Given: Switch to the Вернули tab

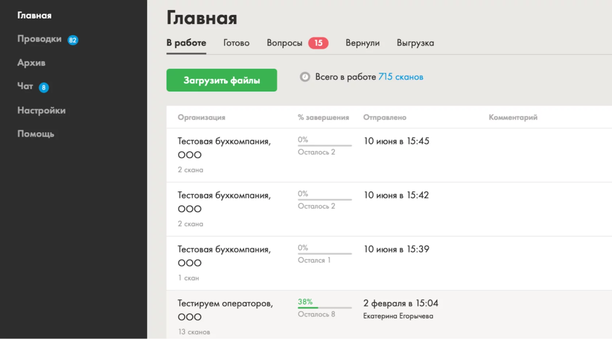Looking at the screenshot, I should [x=362, y=43].
